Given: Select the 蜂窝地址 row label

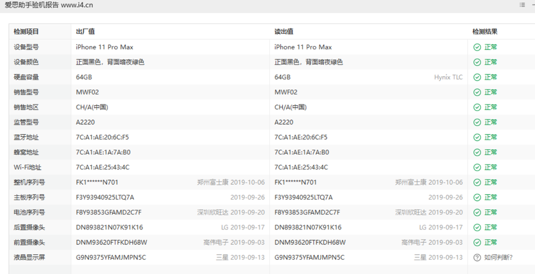Looking at the screenshot, I should (x=26, y=152).
